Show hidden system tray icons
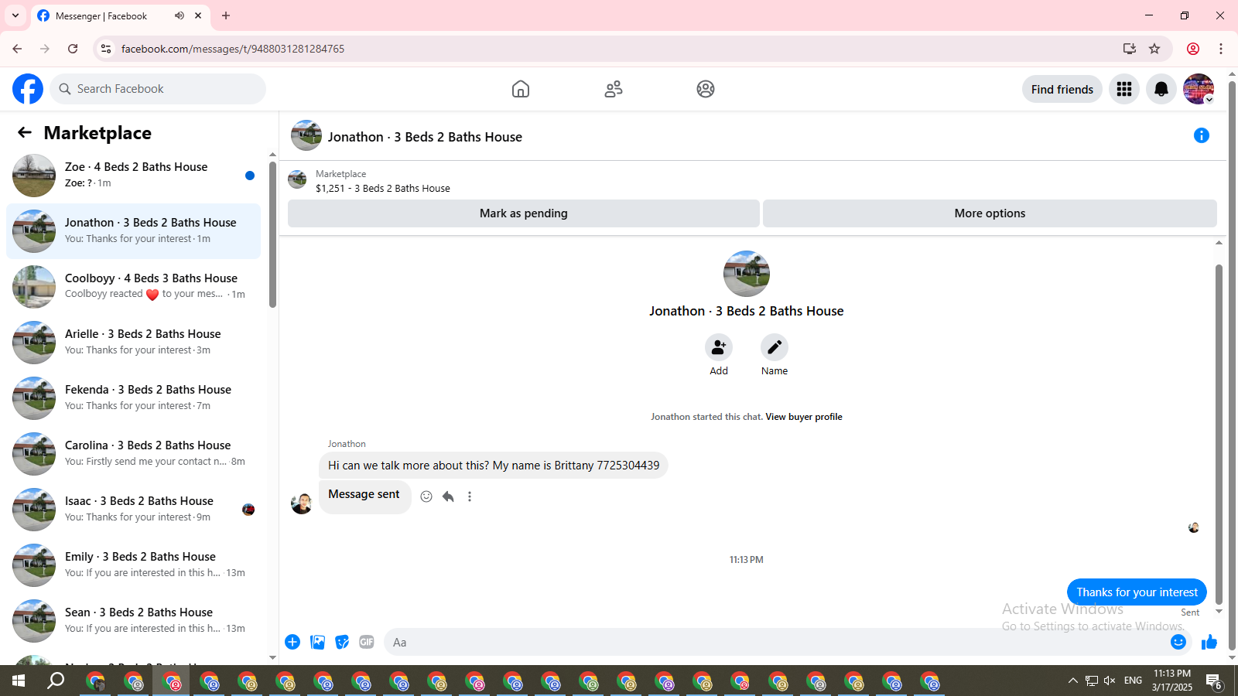Viewport: 1238px width, 696px height. (x=1072, y=681)
